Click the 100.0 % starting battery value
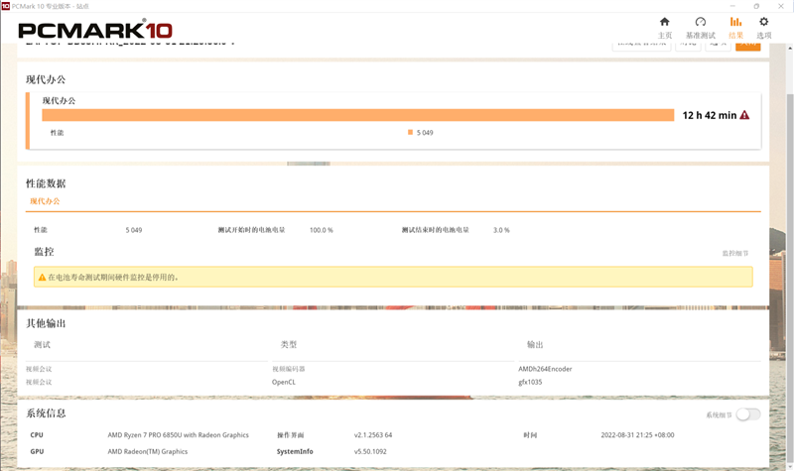 tap(321, 230)
